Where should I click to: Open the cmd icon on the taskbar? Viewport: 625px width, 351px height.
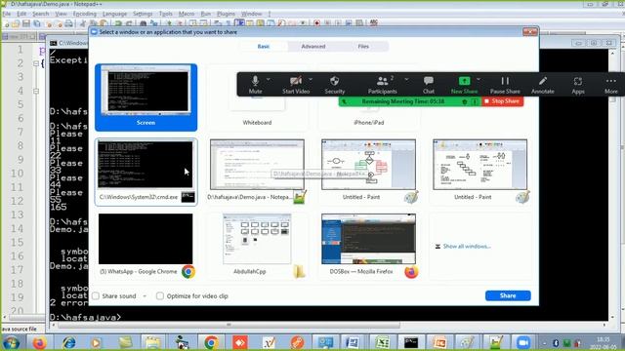pos(411,342)
